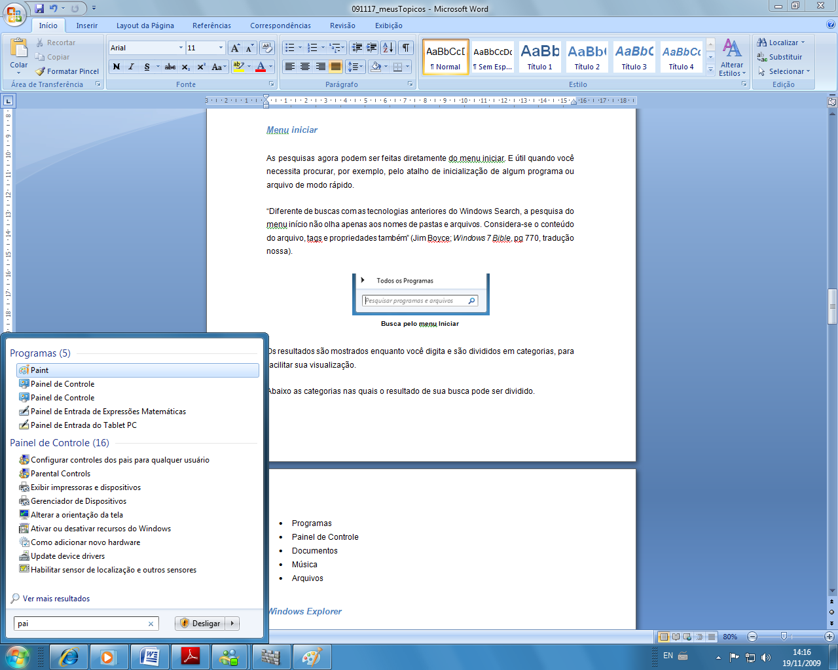The height and width of the screenshot is (670, 838).
Task: Click Formatar Pincel format painter
Action: (x=67, y=71)
